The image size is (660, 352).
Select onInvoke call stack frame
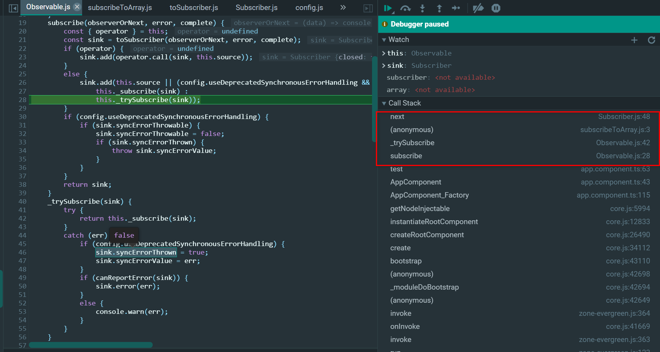(519, 327)
